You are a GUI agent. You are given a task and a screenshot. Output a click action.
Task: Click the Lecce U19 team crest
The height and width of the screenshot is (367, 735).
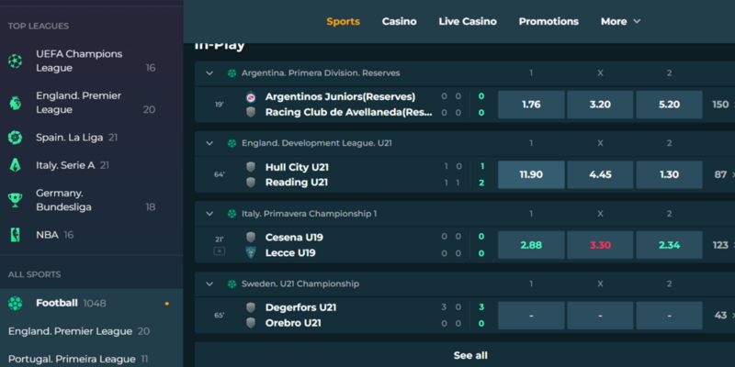pos(251,253)
